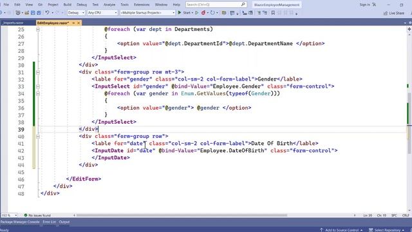Open the Multiple Startup Projects dropdown
This screenshot has width=412, height=232.
click(x=147, y=13)
